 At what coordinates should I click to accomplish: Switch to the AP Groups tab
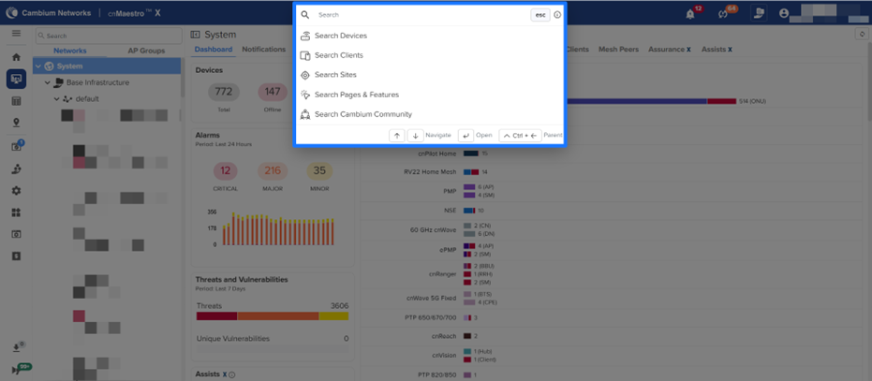pyautogui.click(x=145, y=51)
